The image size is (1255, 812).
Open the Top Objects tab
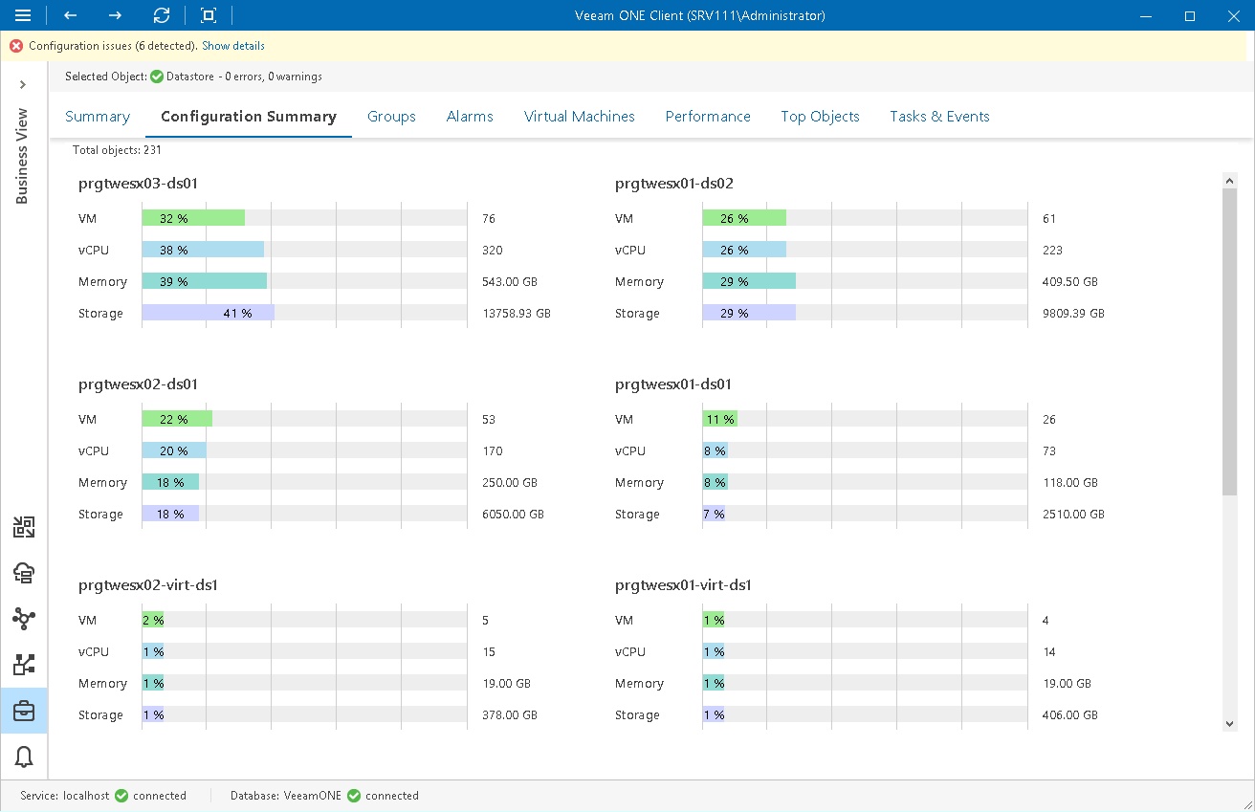820,116
